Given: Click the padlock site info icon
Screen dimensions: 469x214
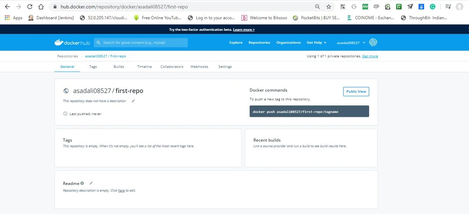Looking at the screenshot, I should 55,7.
